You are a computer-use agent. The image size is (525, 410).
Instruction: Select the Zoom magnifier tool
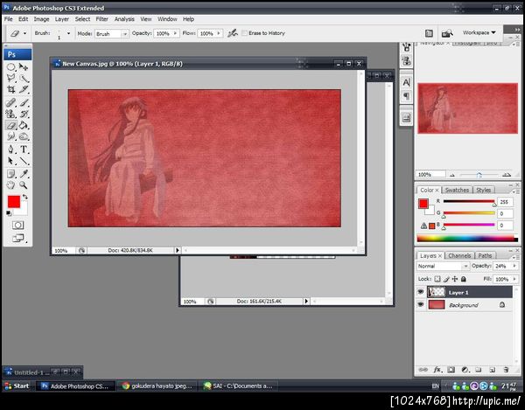coord(24,184)
